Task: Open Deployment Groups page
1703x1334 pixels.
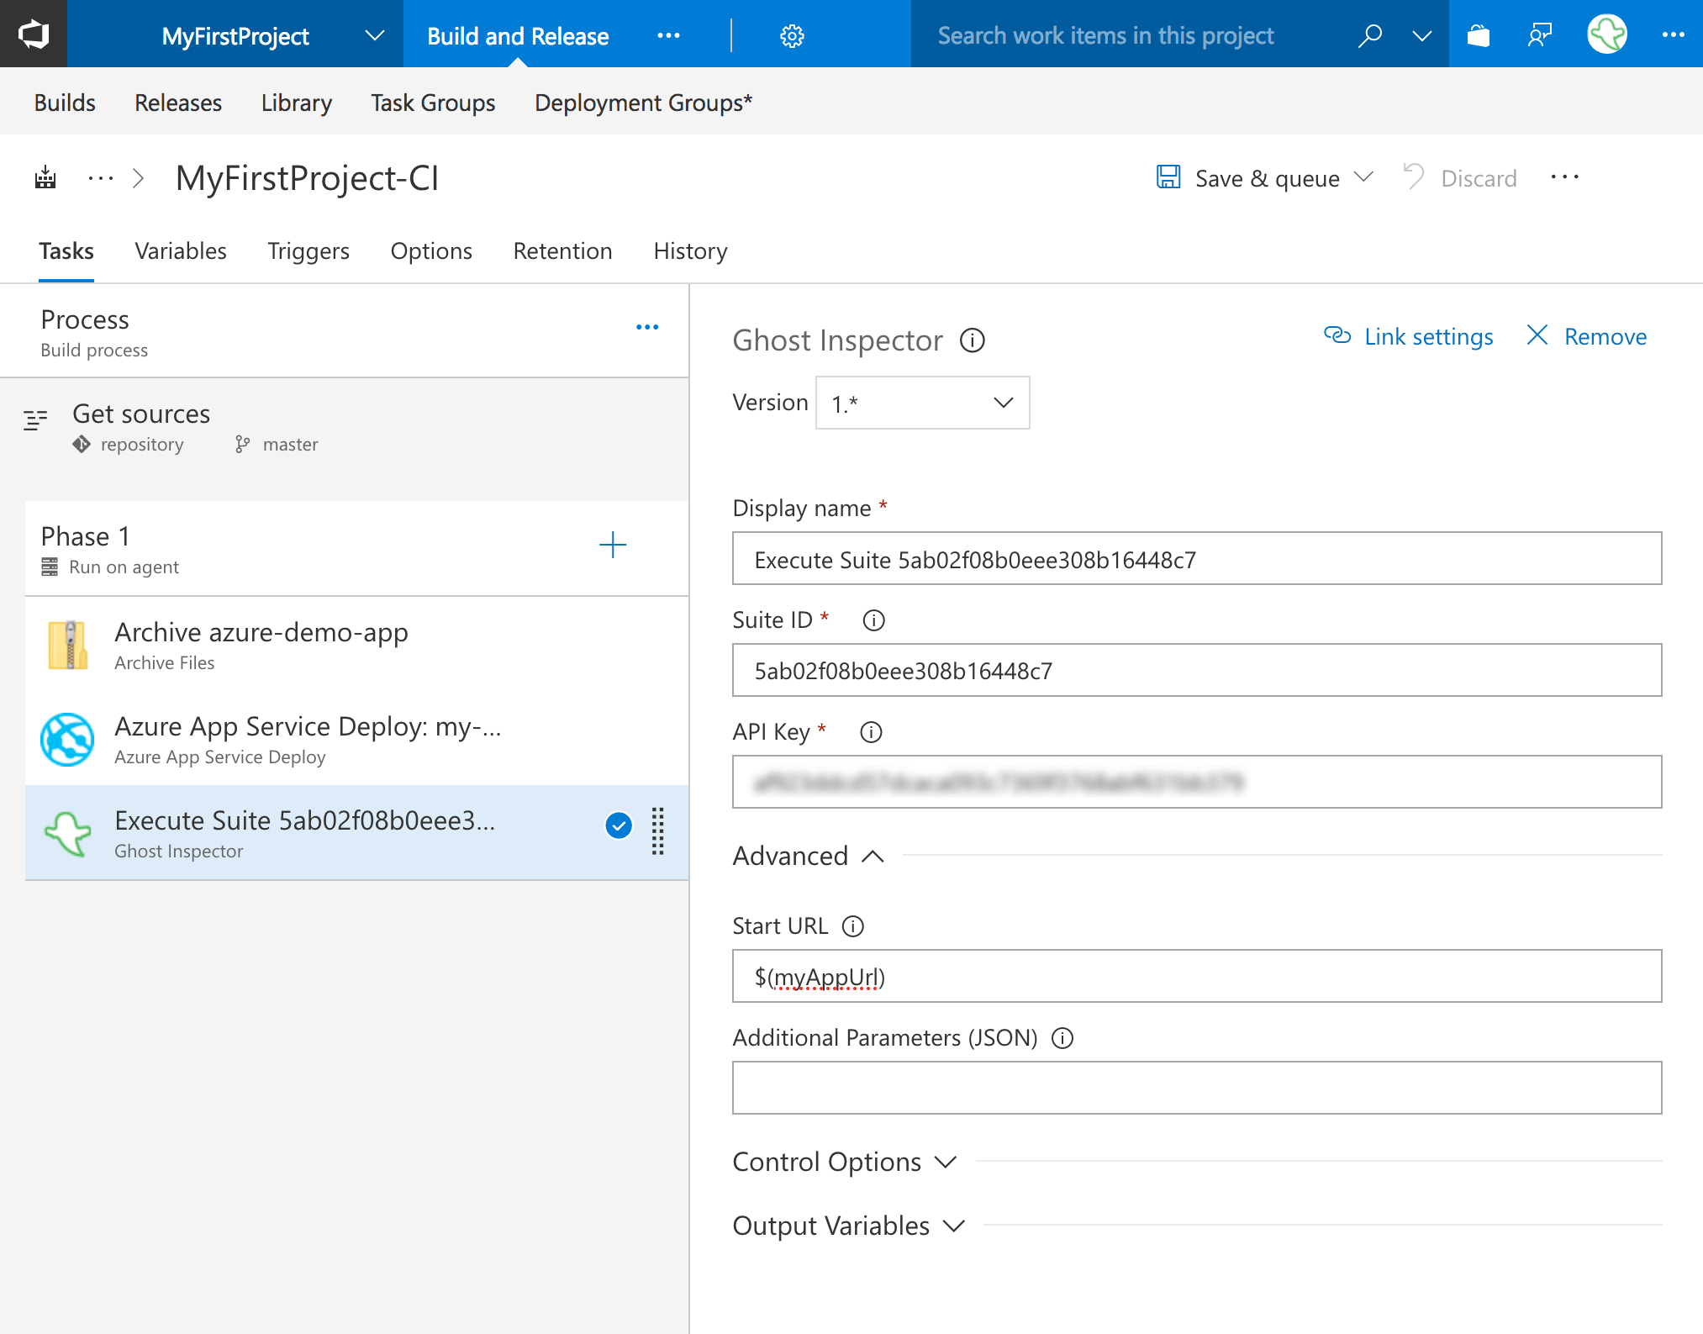Action: pyautogui.click(x=643, y=103)
